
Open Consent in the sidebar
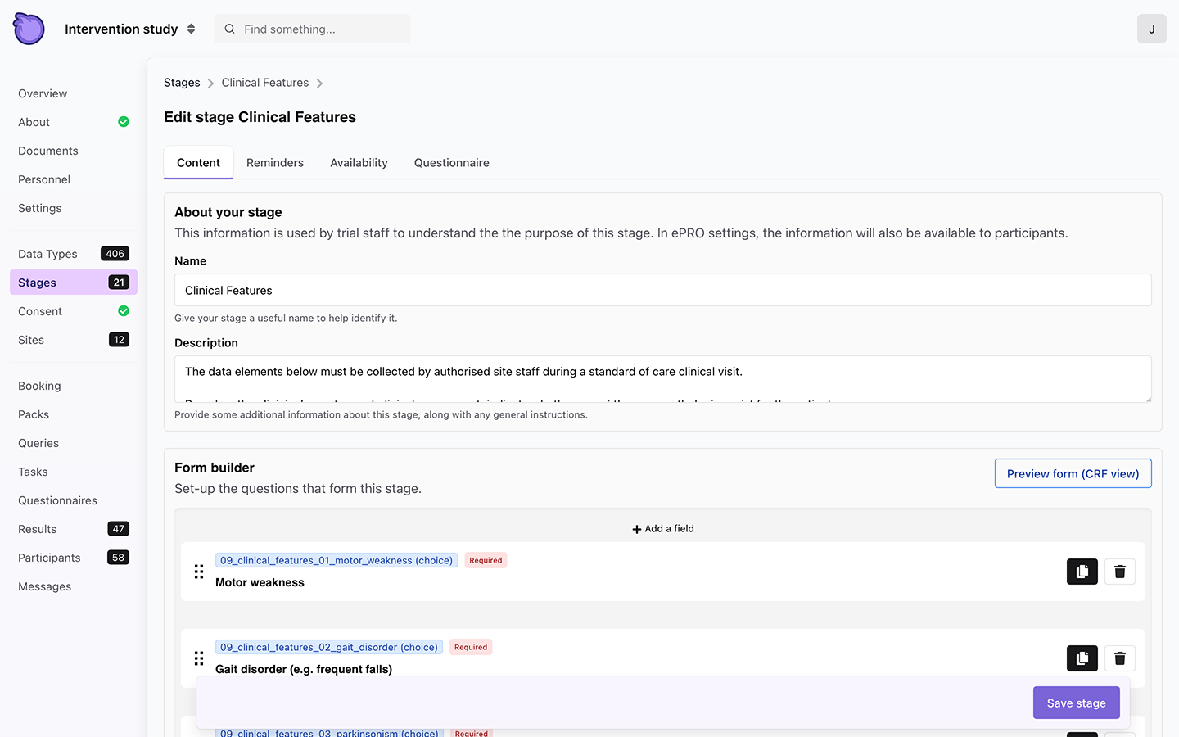point(40,311)
